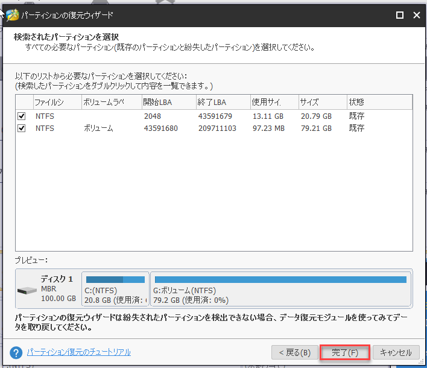The image size is (427, 368).
Task: Click NTFS in the ボリューム row
Action: click(45, 128)
